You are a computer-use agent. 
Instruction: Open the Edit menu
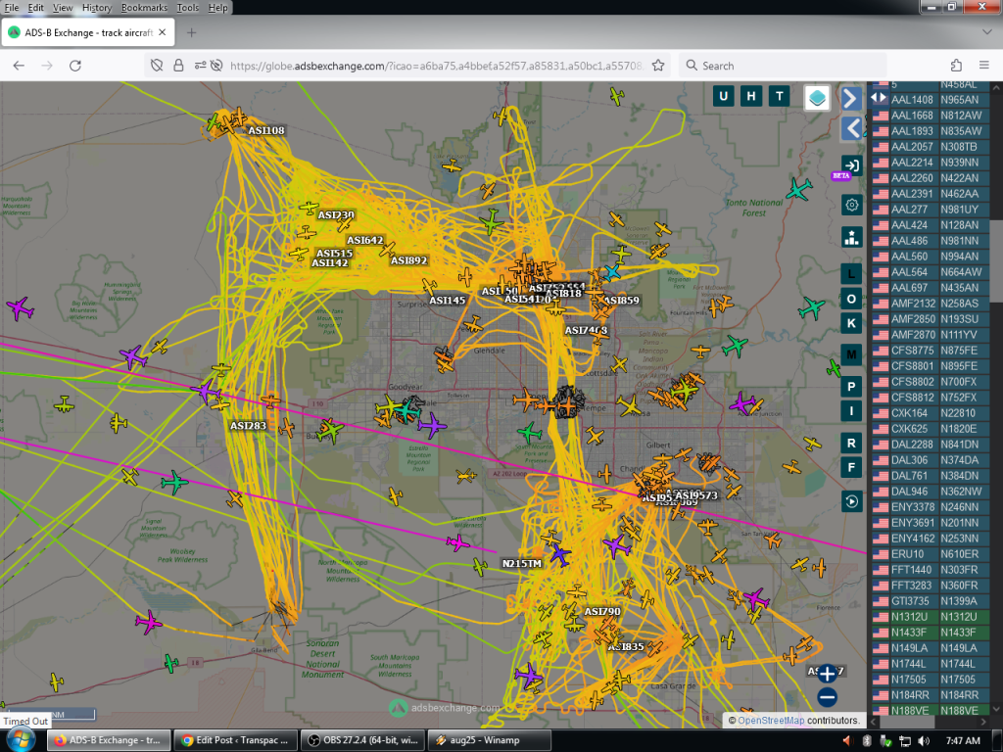36,8
